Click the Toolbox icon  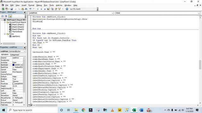pyautogui.click(x=63, y=9)
